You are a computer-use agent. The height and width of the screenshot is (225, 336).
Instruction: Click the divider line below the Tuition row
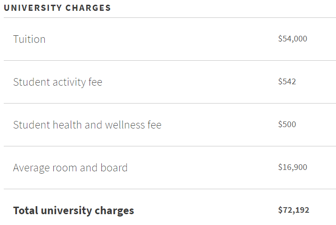[170, 60]
